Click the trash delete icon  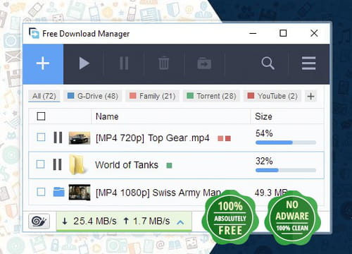pyautogui.click(x=164, y=63)
